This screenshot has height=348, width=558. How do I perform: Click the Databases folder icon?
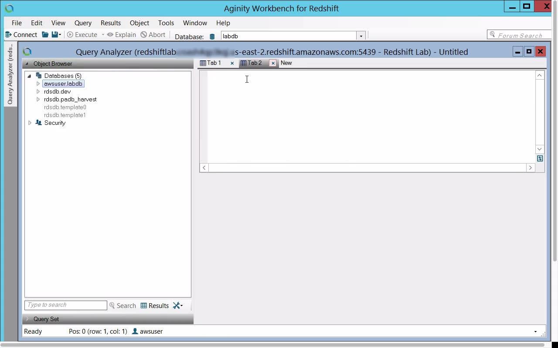pos(38,76)
